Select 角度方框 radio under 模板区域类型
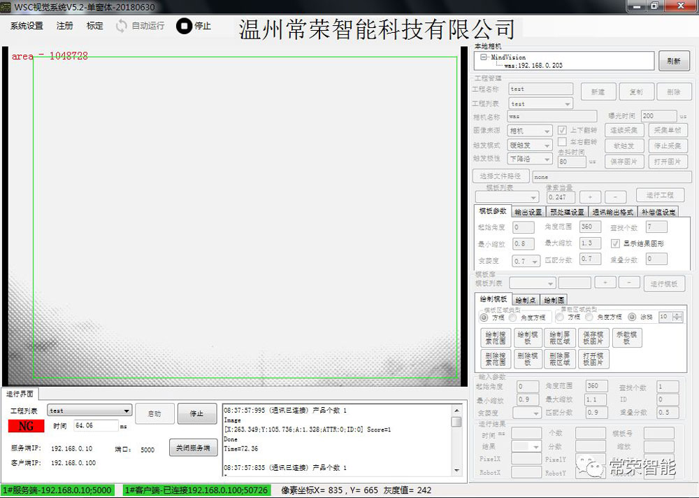 point(512,318)
